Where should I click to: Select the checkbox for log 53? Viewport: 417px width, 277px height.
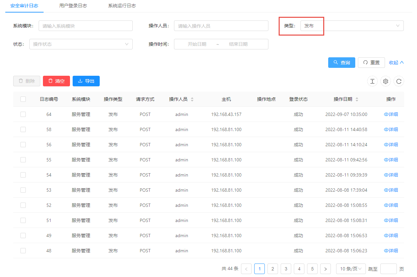(23, 190)
